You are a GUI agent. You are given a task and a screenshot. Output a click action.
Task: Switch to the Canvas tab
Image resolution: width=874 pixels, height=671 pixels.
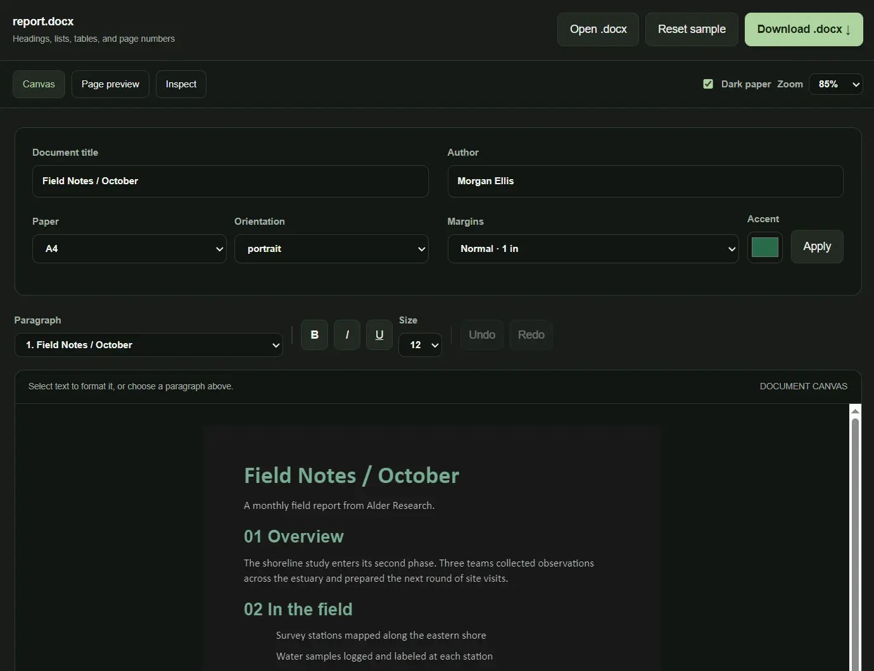pyautogui.click(x=39, y=84)
